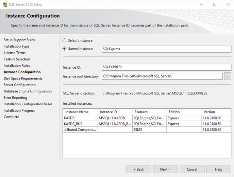Select the Default instance radio button

(x=64, y=40)
